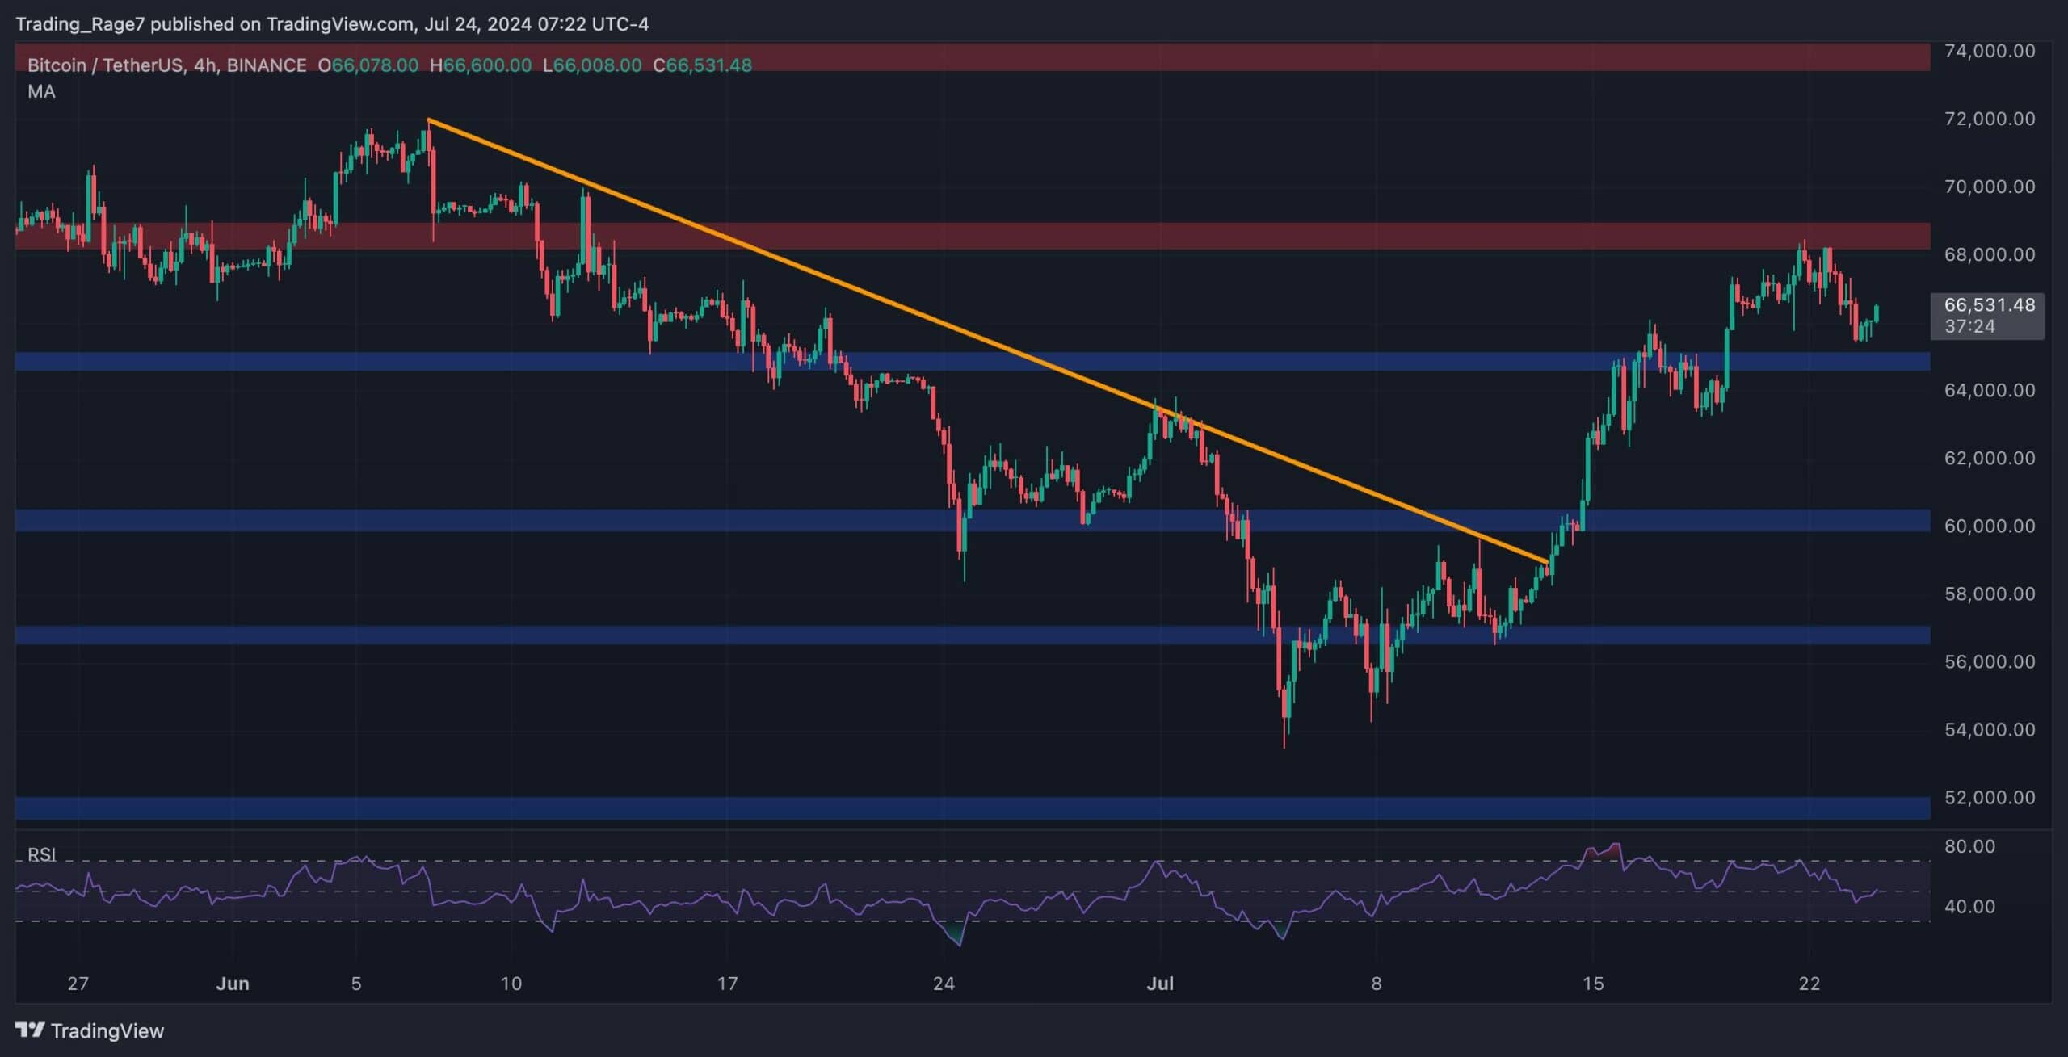Click the 74,000.00 price axis label
The image size is (2068, 1057).
click(1989, 51)
